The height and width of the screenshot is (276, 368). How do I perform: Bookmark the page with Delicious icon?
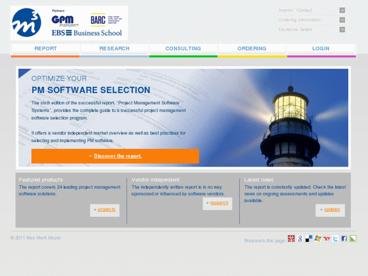pyautogui.click(x=309, y=239)
